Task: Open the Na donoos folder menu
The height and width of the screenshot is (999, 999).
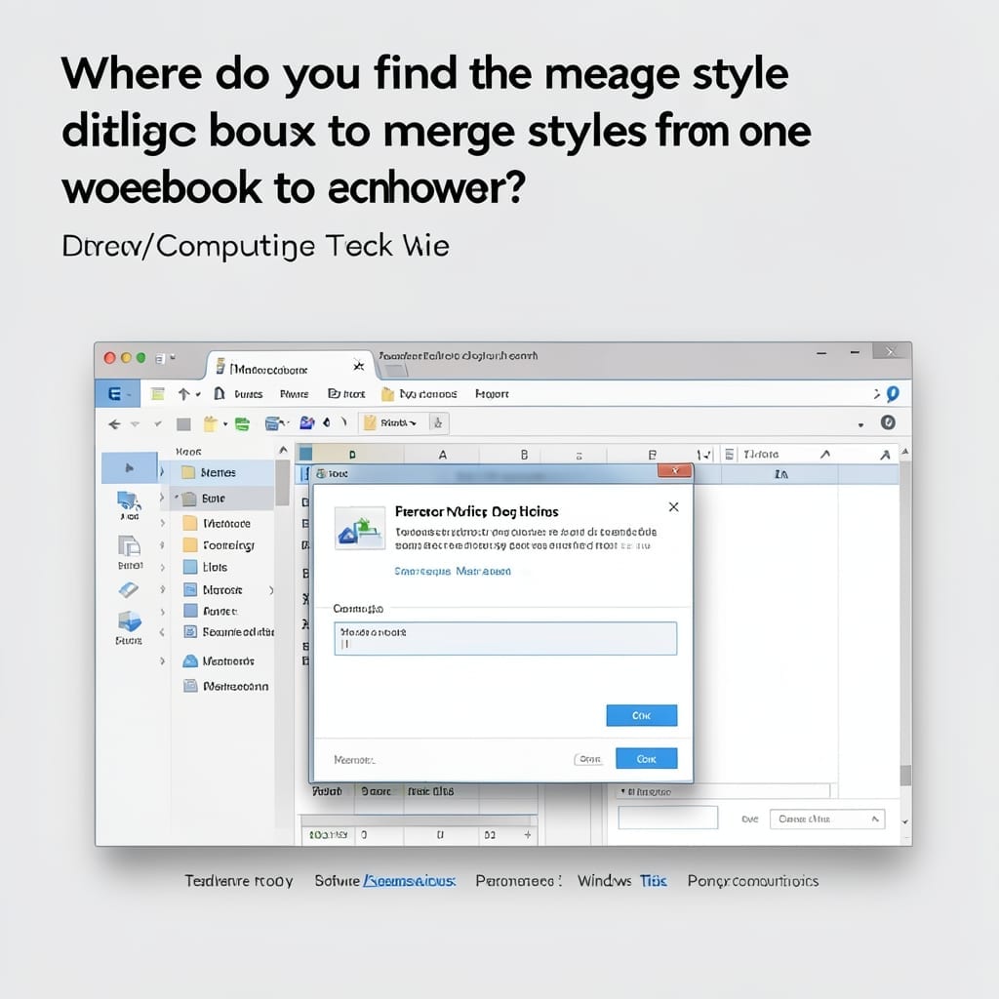Action: click(420, 394)
